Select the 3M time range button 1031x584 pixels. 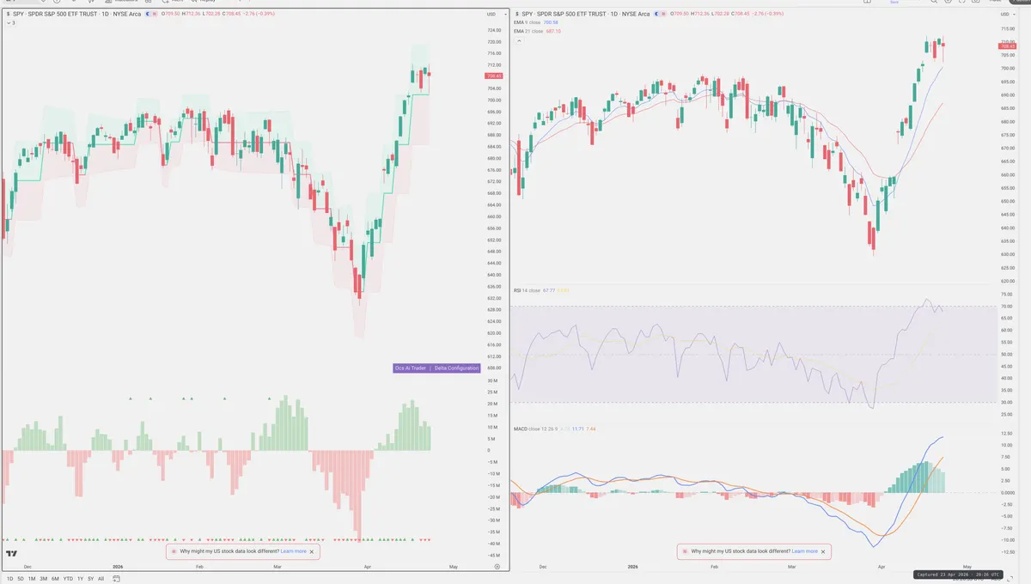click(x=43, y=579)
